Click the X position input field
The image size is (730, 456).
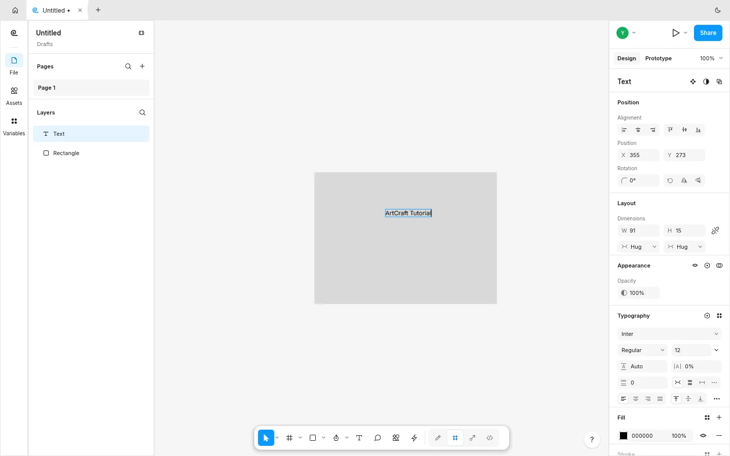pyautogui.click(x=639, y=155)
